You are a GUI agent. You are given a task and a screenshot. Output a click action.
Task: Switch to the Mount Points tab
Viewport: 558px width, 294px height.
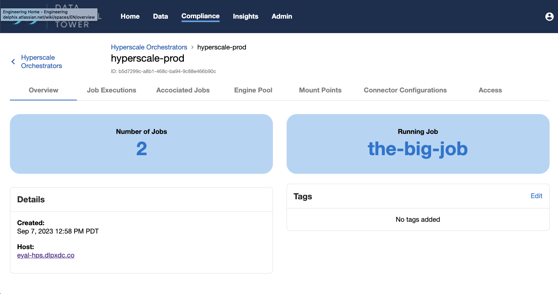point(320,90)
